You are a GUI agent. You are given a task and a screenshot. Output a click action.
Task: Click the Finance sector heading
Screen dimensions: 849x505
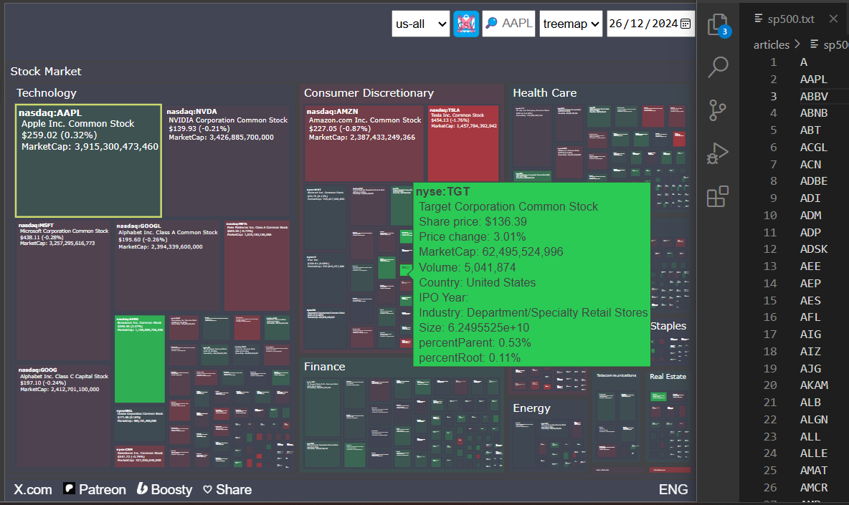point(324,367)
